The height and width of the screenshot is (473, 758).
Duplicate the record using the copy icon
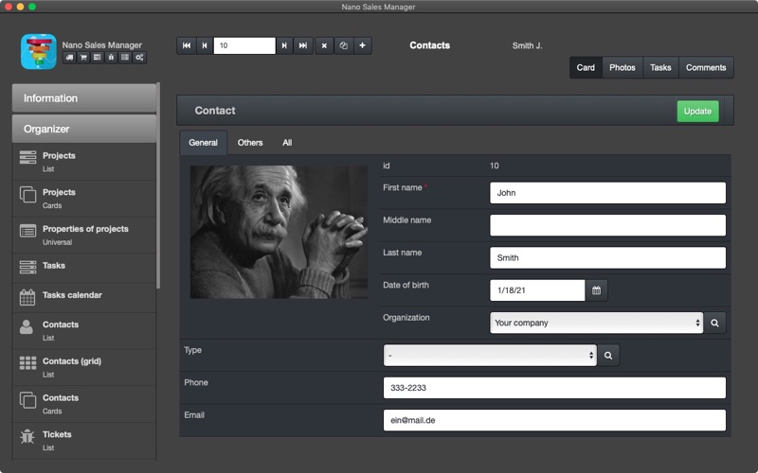pos(344,45)
